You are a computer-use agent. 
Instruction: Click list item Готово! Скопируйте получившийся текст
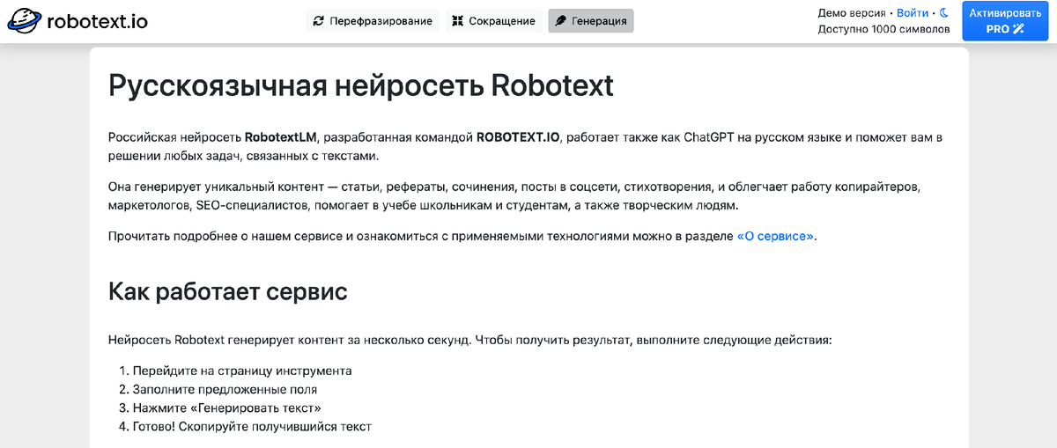[252, 427]
